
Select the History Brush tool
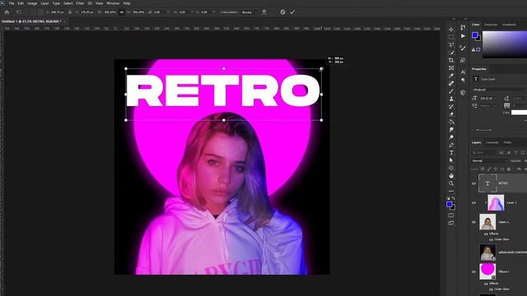tap(451, 106)
